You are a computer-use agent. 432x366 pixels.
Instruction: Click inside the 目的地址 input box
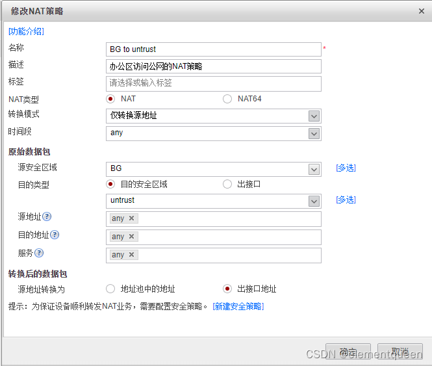(214, 237)
